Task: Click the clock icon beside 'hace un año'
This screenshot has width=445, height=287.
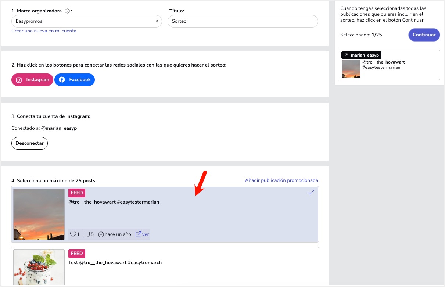Action: (101, 234)
